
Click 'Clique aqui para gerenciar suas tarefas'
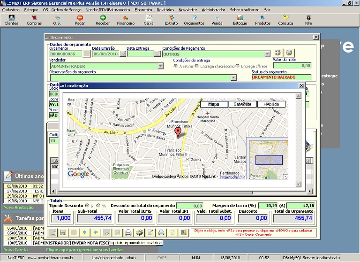tap(85, 250)
